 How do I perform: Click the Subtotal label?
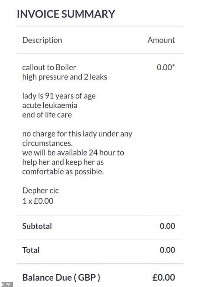coord(37,226)
